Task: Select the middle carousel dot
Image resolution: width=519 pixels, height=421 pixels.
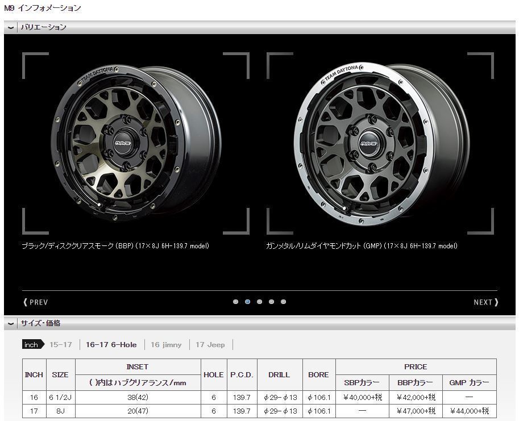Action: [x=259, y=302]
